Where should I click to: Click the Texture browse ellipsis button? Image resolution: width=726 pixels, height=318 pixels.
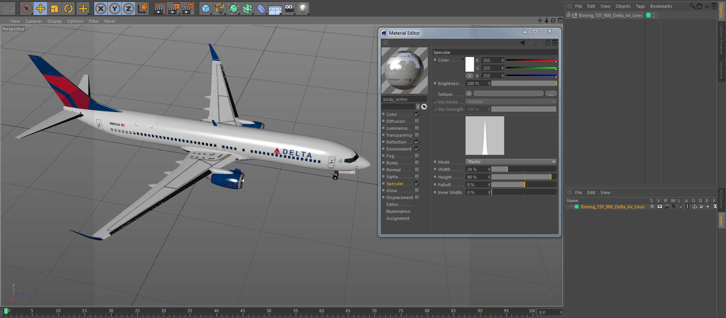pos(551,94)
